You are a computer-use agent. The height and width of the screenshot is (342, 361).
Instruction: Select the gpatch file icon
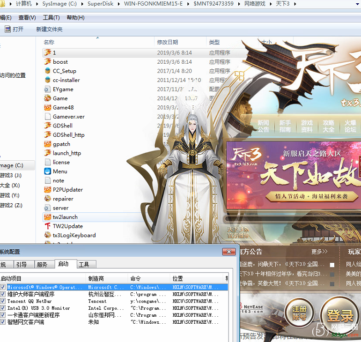pyautogui.click(x=48, y=144)
